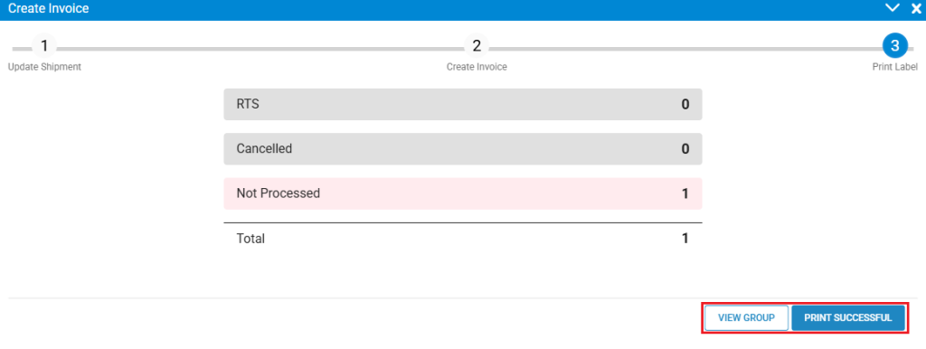The image size is (926, 349).
Task: Click the Create Invoice step label
Action: click(x=477, y=67)
